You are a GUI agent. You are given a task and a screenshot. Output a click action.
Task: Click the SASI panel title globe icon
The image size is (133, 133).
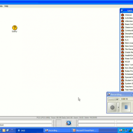[x=122, y=11]
